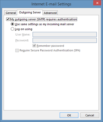This screenshot has width=103, height=122.
Task: Close the Internet E-mail Settings dialog
Action: (97, 3)
